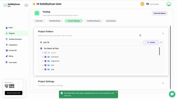Click the test-78 branch icon

pyautogui.click(x=41, y=42)
